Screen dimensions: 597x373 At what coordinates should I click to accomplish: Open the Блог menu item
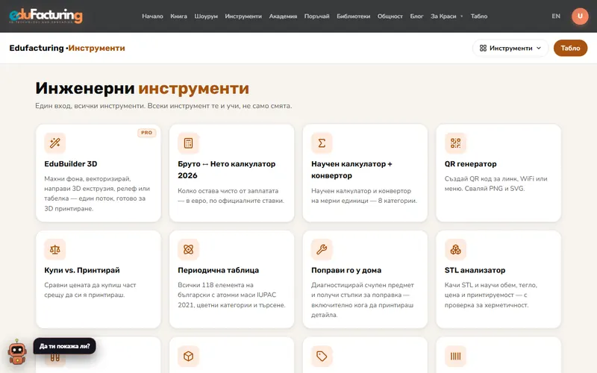point(416,16)
